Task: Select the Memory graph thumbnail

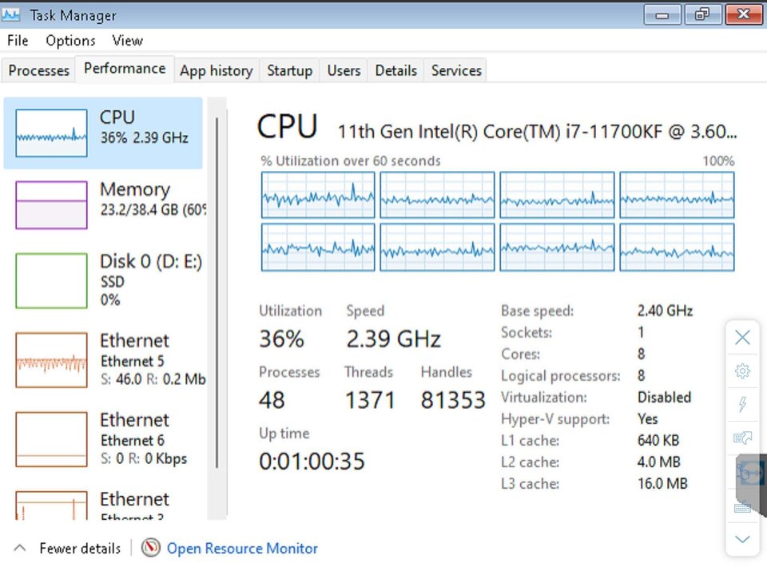Action: point(51,205)
